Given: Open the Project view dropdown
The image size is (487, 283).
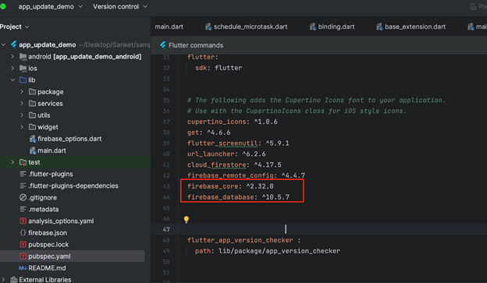Looking at the screenshot, I should (14, 27).
